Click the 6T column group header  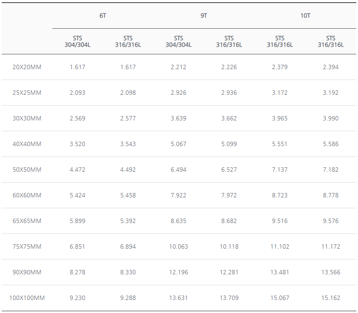pos(103,16)
